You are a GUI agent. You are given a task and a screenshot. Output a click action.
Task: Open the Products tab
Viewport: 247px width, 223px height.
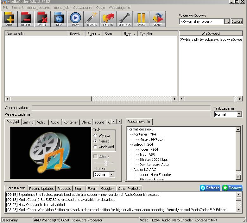(64, 188)
